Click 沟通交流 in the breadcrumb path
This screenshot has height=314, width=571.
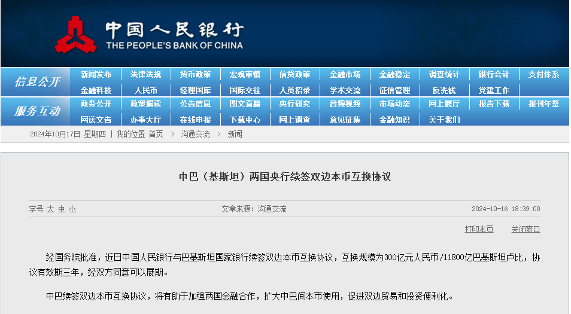click(195, 135)
